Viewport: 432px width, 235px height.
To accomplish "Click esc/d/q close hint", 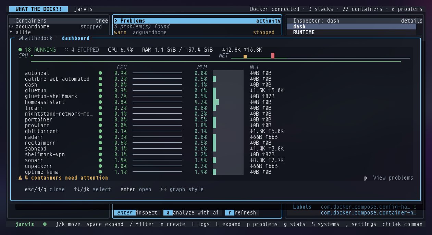I will (45, 190).
